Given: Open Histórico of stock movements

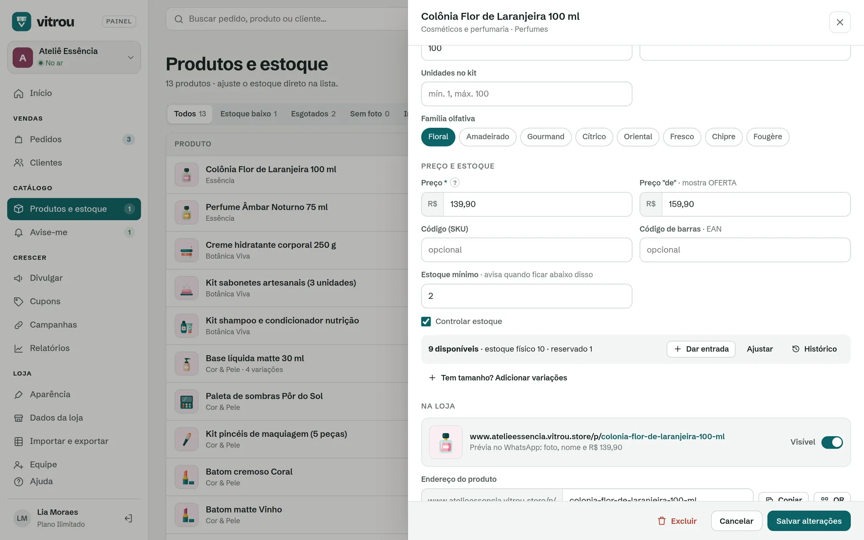Looking at the screenshot, I should pos(814,349).
